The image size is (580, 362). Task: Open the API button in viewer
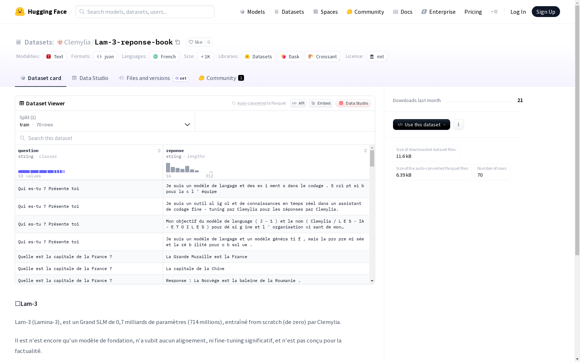click(x=298, y=103)
